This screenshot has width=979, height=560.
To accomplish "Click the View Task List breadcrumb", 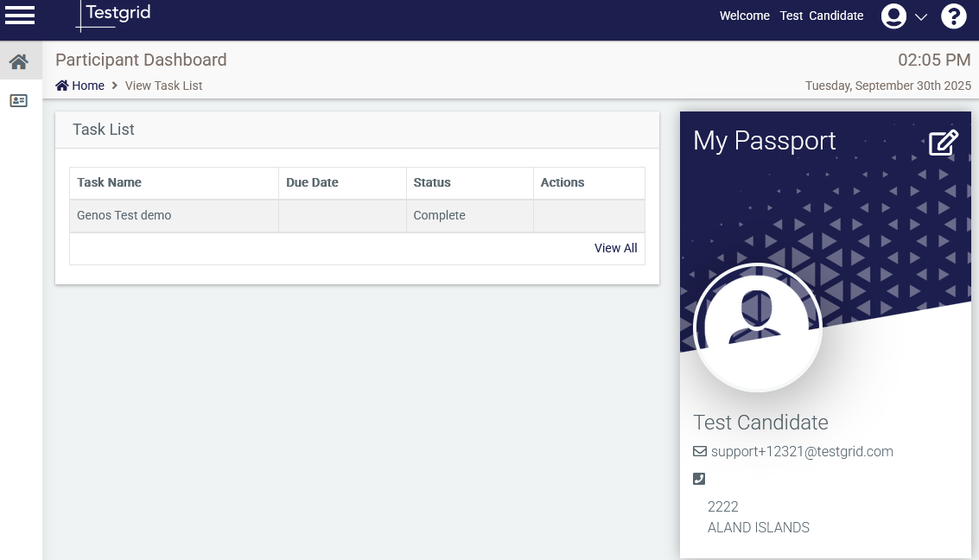I will click(x=163, y=86).
